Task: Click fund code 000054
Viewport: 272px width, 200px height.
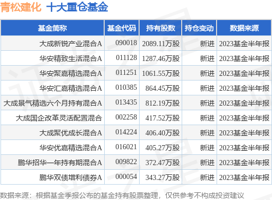Action: pyautogui.click(x=126, y=177)
